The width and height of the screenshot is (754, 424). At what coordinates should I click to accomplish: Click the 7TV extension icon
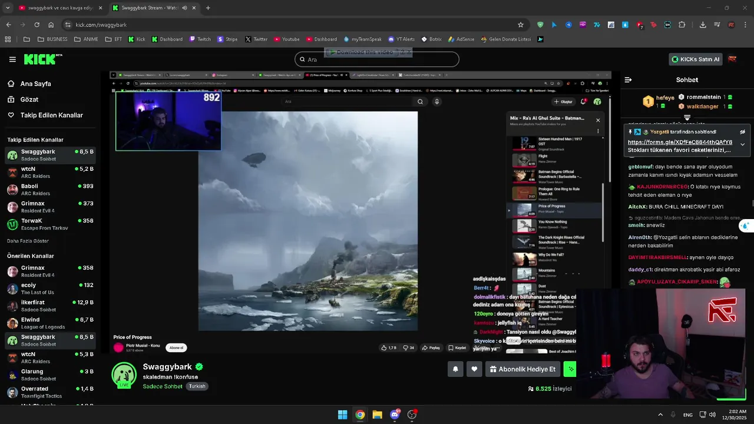coord(597,25)
